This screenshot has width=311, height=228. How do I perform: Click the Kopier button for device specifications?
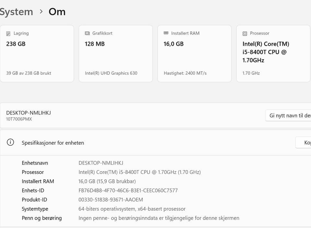pos(303,142)
